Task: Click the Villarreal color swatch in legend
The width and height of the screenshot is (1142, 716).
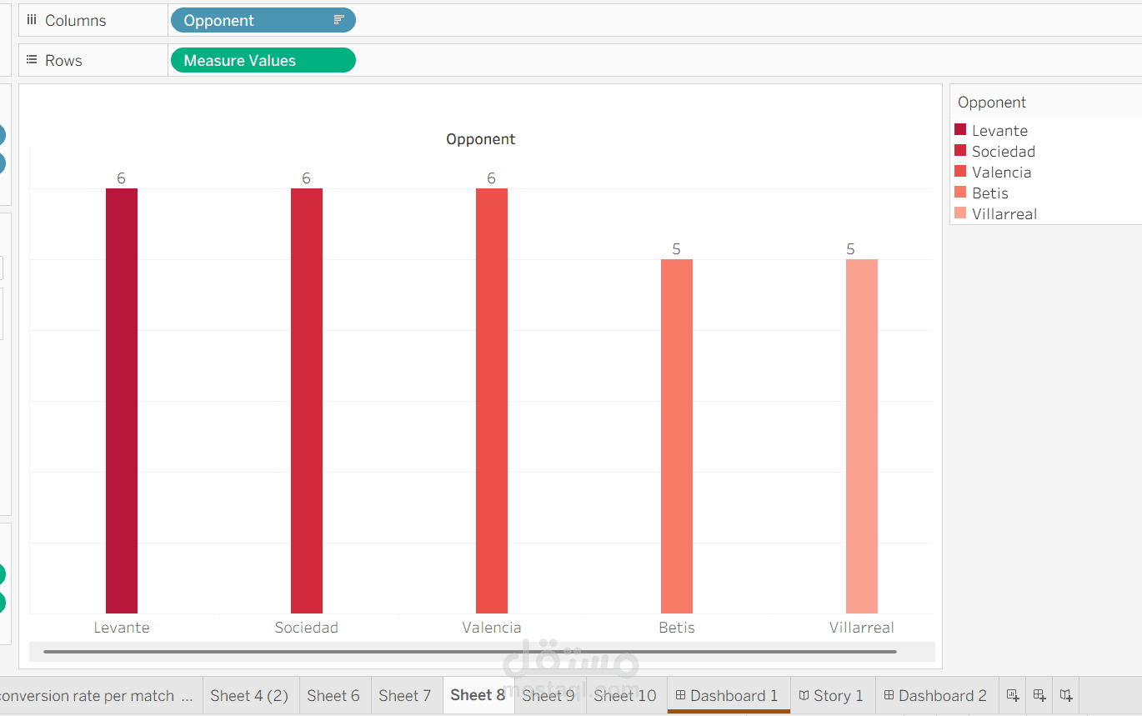Action: pyautogui.click(x=960, y=213)
